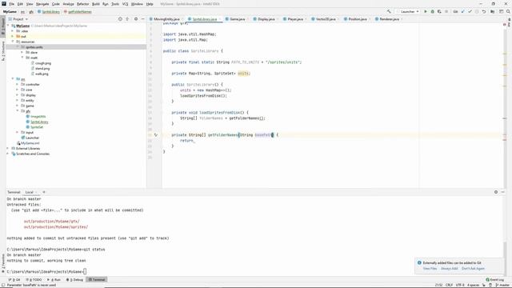The height and width of the screenshot is (288, 512).
Task: Click View Files link in Git notification
Action: pyautogui.click(x=430, y=269)
